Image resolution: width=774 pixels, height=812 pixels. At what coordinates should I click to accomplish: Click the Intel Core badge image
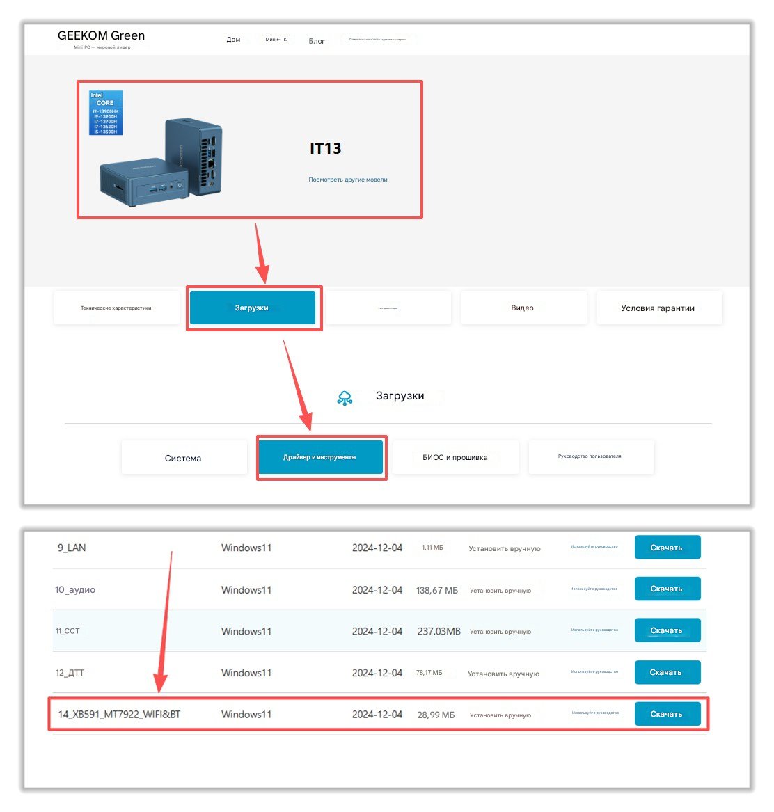coord(106,113)
